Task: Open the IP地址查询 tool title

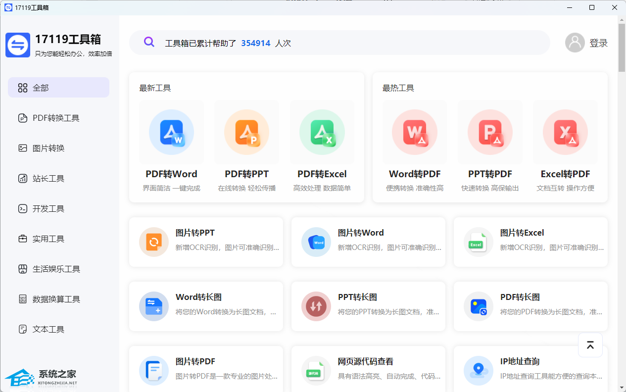Action: 520,361
